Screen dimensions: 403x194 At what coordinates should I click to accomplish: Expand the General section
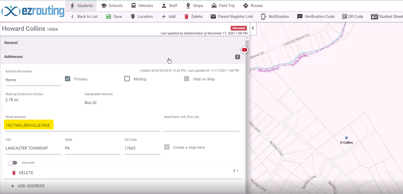tap(122, 43)
